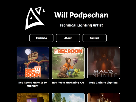Click the Rec Room banner logo in second thumbnail

[x=68, y=51]
